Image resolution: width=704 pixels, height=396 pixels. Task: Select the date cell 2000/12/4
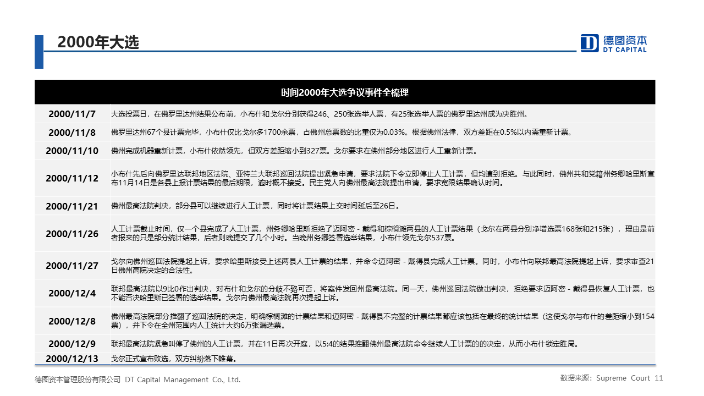[72, 293]
